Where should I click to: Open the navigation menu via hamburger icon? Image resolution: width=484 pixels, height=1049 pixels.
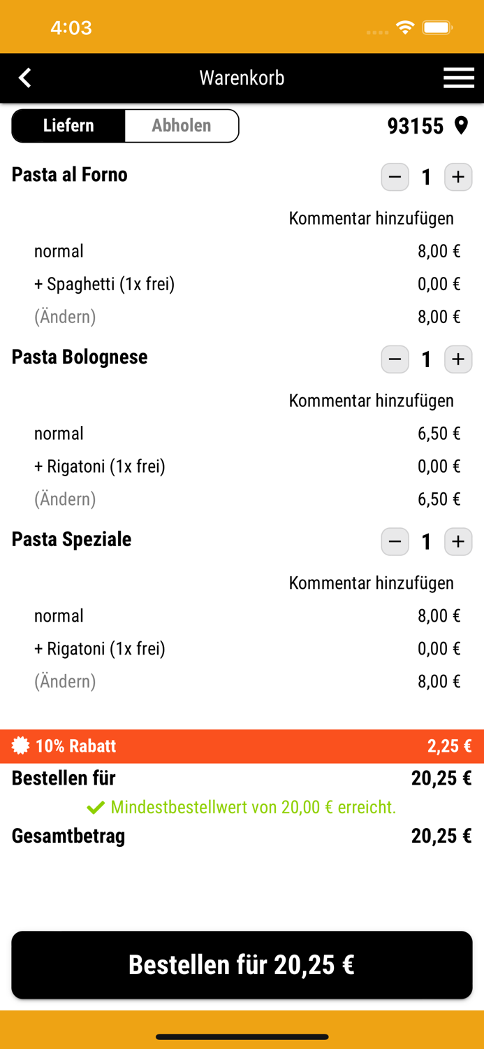(459, 78)
